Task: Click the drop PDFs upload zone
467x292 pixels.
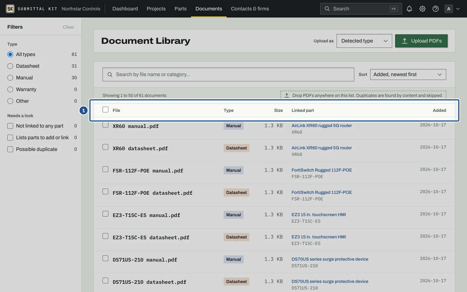Action: 363,95
